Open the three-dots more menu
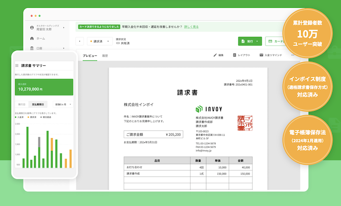The width and height of the screenshot is (341, 206). tap(293, 55)
